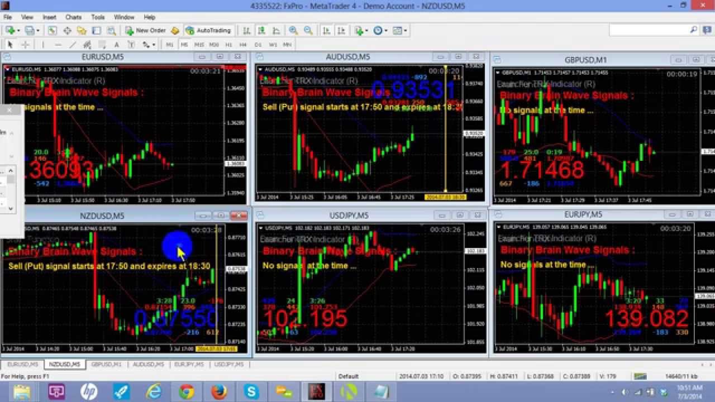Toggle chart Auto Scroll
Screen dimensions: 715x402
tap(326, 30)
